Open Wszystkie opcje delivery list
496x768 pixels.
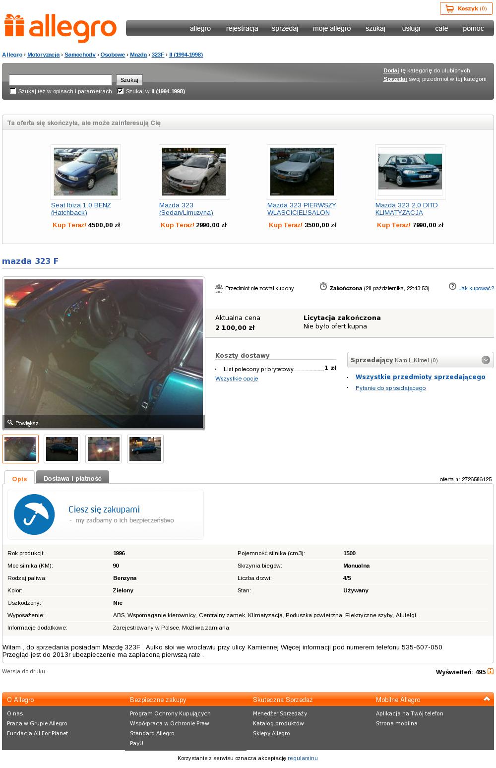pyautogui.click(x=237, y=379)
